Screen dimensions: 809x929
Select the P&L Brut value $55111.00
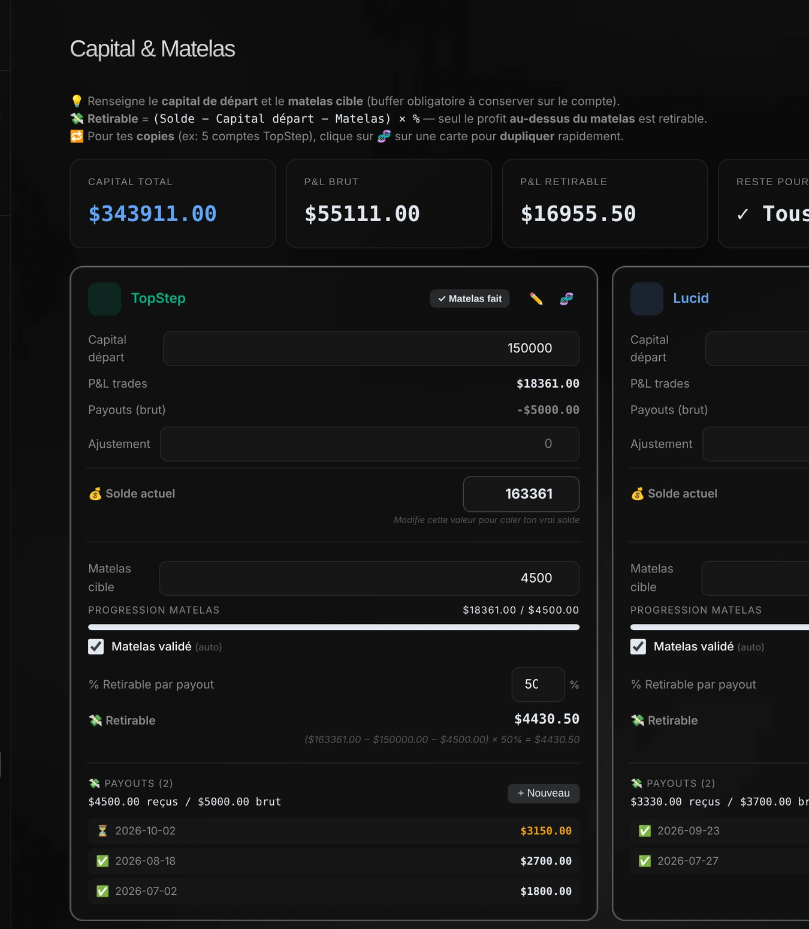362,214
